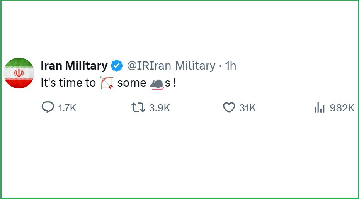
Task: Open the view analytics bar chart icon
Action: tap(320, 107)
